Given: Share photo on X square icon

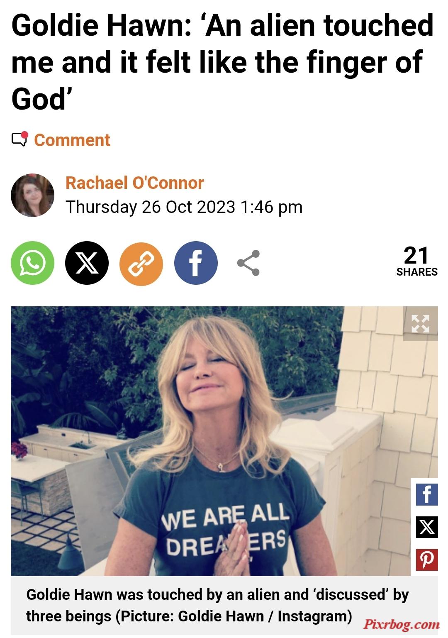Looking at the screenshot, I should (427, 527).
